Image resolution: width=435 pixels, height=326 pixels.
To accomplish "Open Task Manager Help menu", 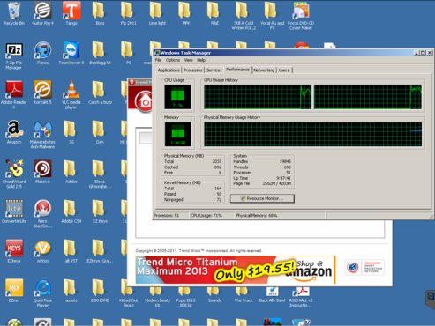I will pos(201,60).
